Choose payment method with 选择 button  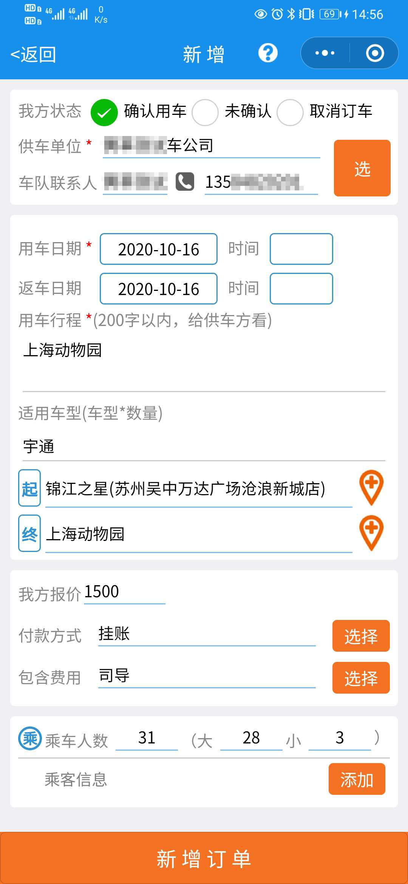(x=361, y=636)
